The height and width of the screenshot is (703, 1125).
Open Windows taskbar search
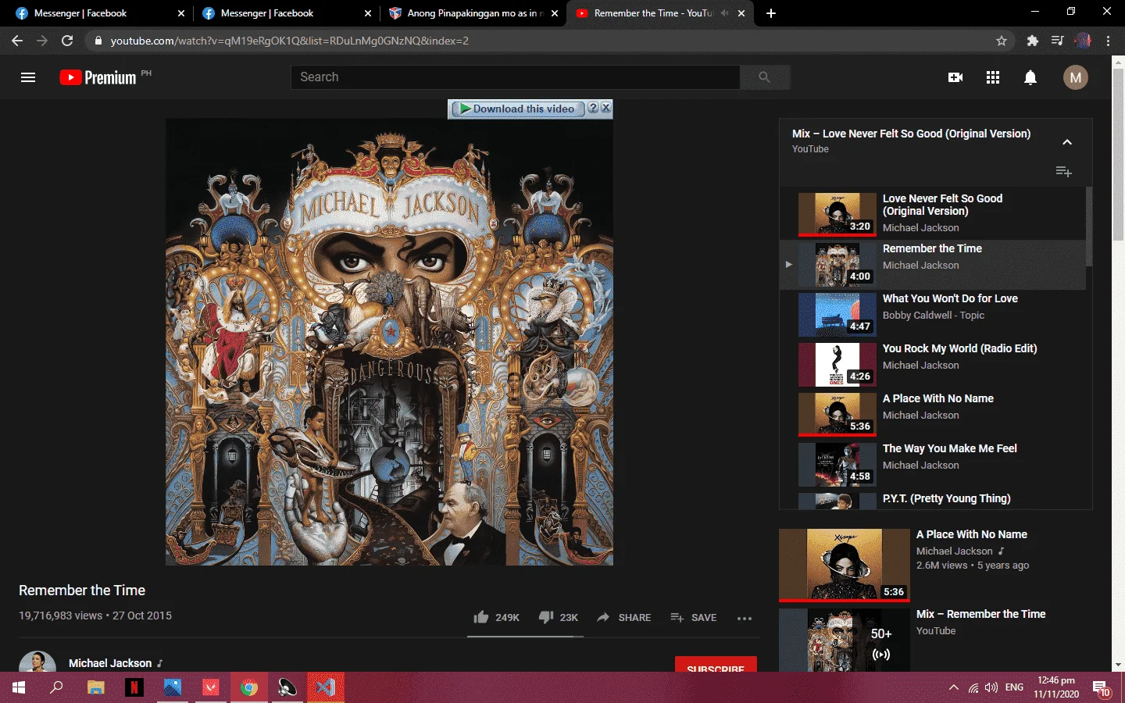click(x=56, y=687)
